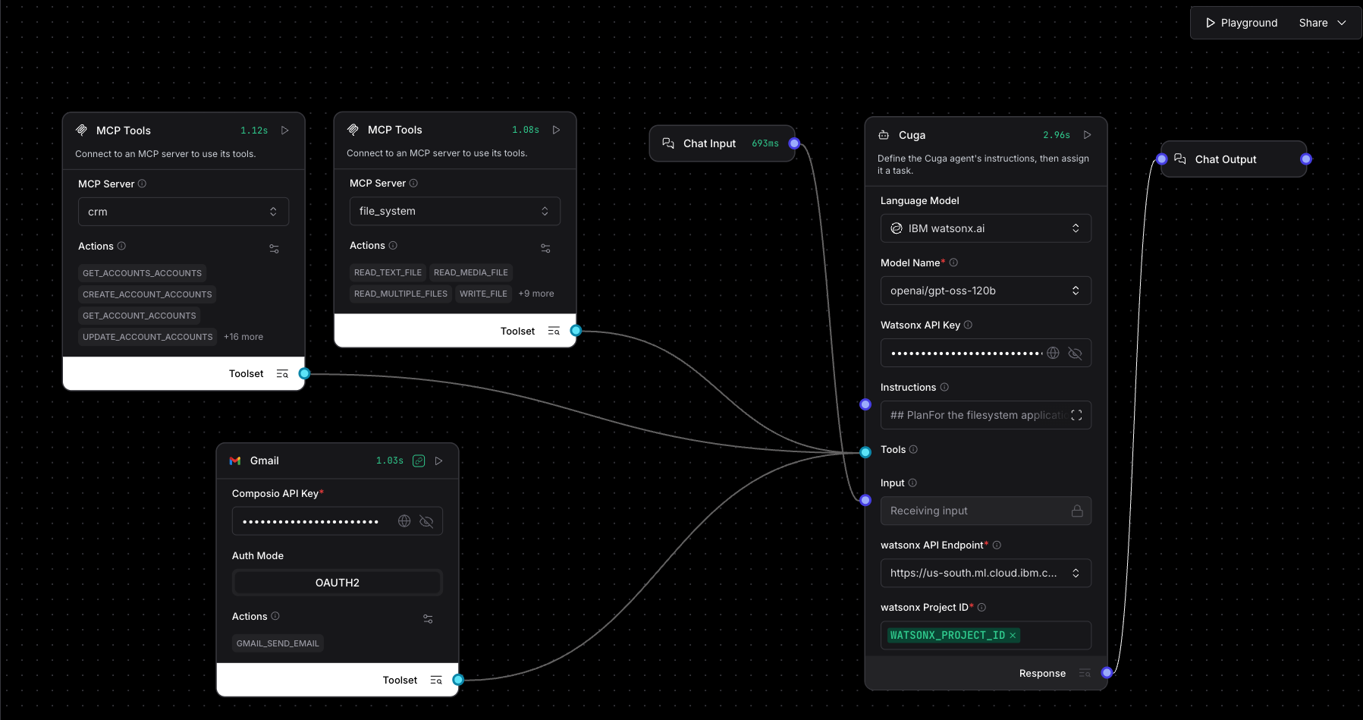Open the Toolset search on the file_system node
Image resolution: width=1363 pixels, height=720 pixels.
554,331
